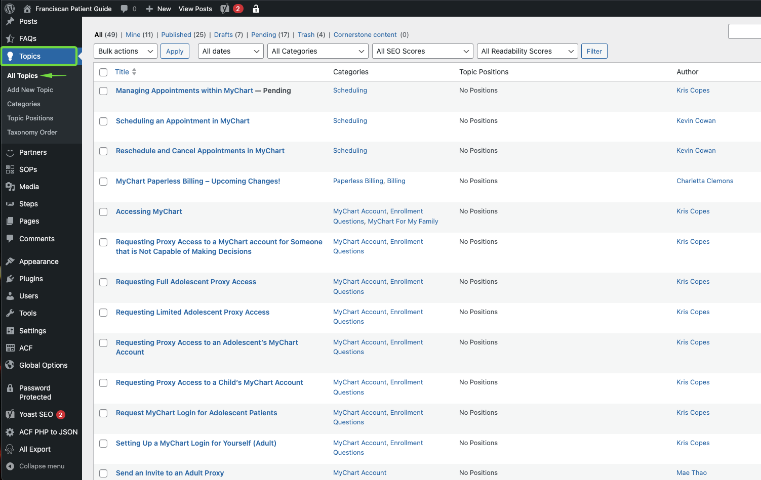Click the Steps list icon
This screenshot has width=761, height=480.
pos(10,204)
